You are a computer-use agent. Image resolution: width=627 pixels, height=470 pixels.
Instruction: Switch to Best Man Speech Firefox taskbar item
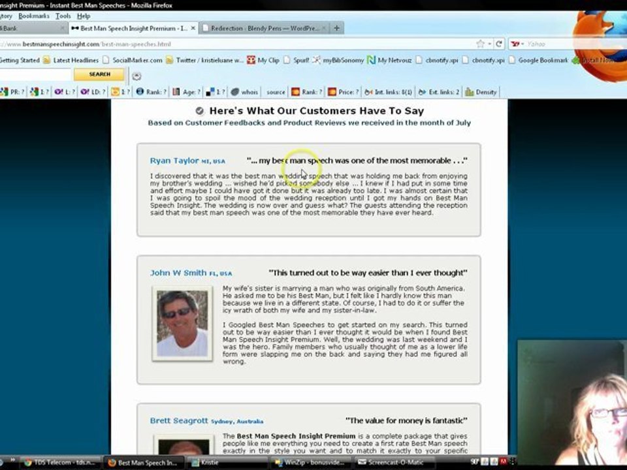(x=143, y=462)
